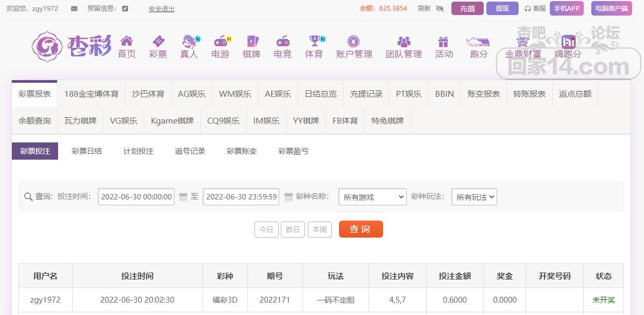Expand the play type dropdown
The height and width of the screenshot is (315, 644).
tap(473, 197)
